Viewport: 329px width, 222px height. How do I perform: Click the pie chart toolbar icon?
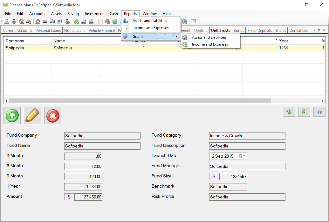184,21
